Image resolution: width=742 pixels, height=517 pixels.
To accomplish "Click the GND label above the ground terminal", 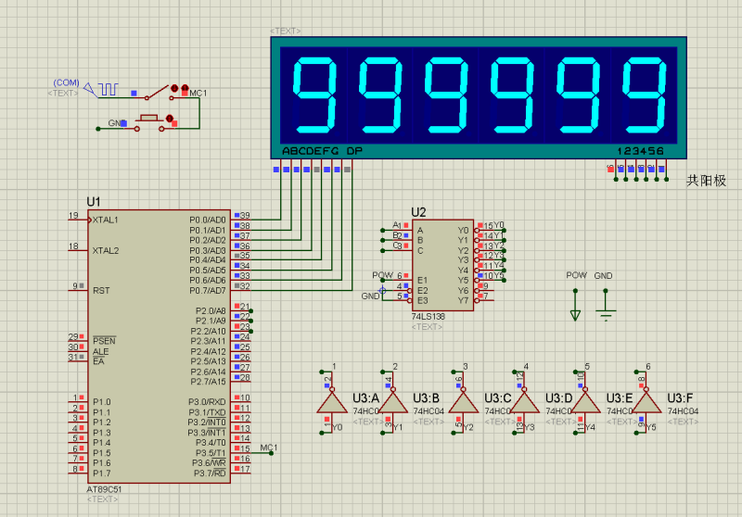I will pyautogui.click(x=604, y=275).
